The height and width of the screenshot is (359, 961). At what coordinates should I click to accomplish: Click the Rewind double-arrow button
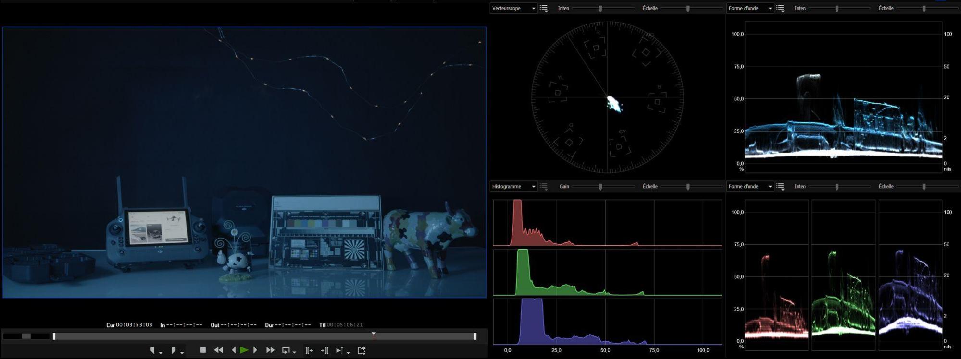pos(218,350)
